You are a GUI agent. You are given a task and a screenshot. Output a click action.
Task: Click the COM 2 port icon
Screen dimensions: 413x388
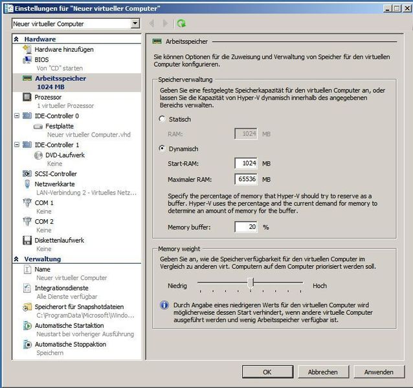27,221
